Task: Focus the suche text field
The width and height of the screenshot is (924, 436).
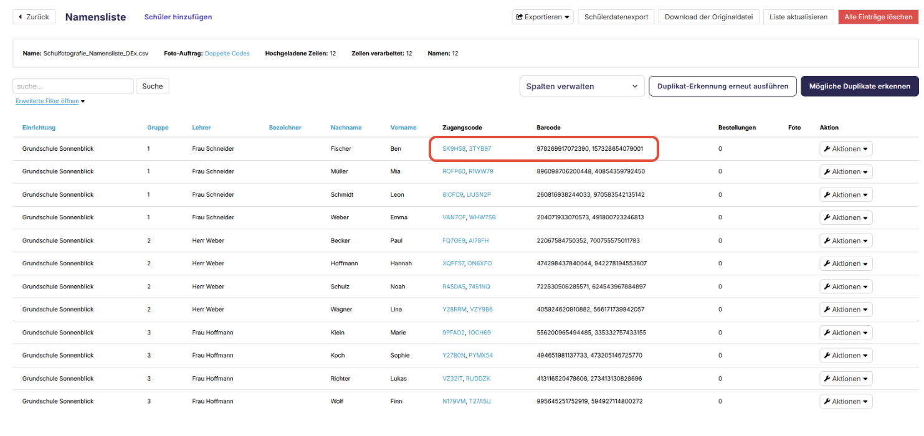Action: point(74,86)
